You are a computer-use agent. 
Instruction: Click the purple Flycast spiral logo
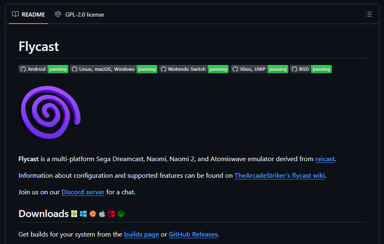(50, 113)
